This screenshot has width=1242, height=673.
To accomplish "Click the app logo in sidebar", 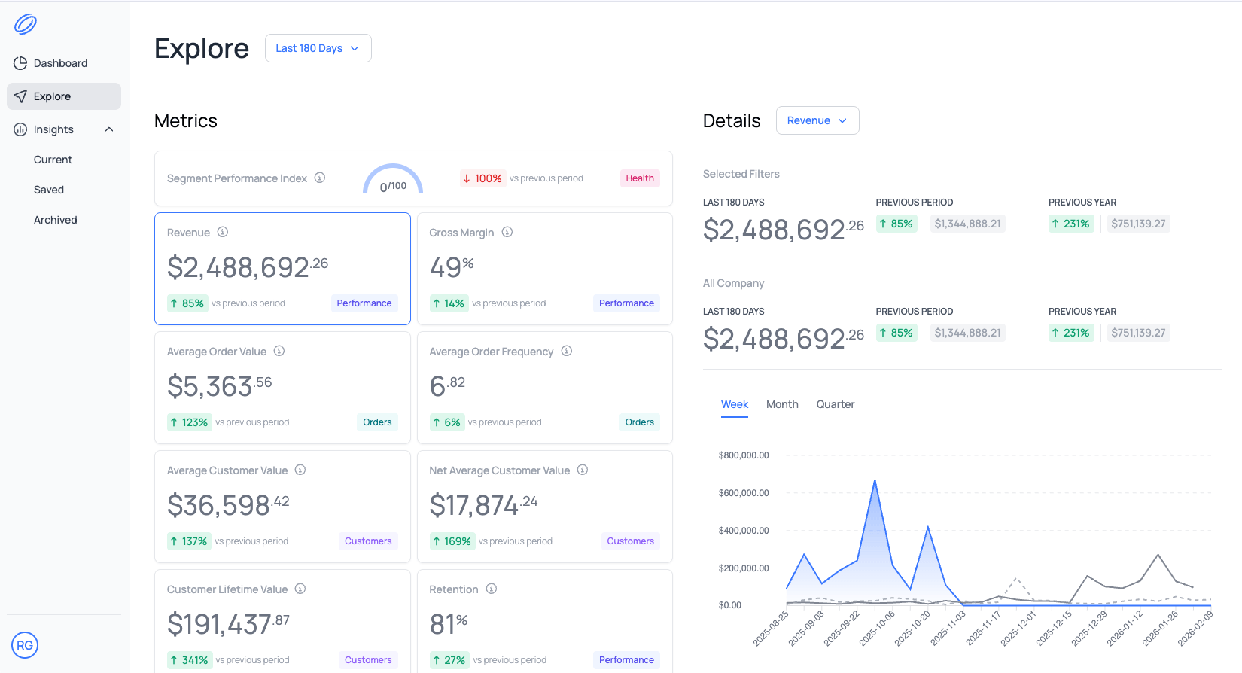I will coord(25,24).
